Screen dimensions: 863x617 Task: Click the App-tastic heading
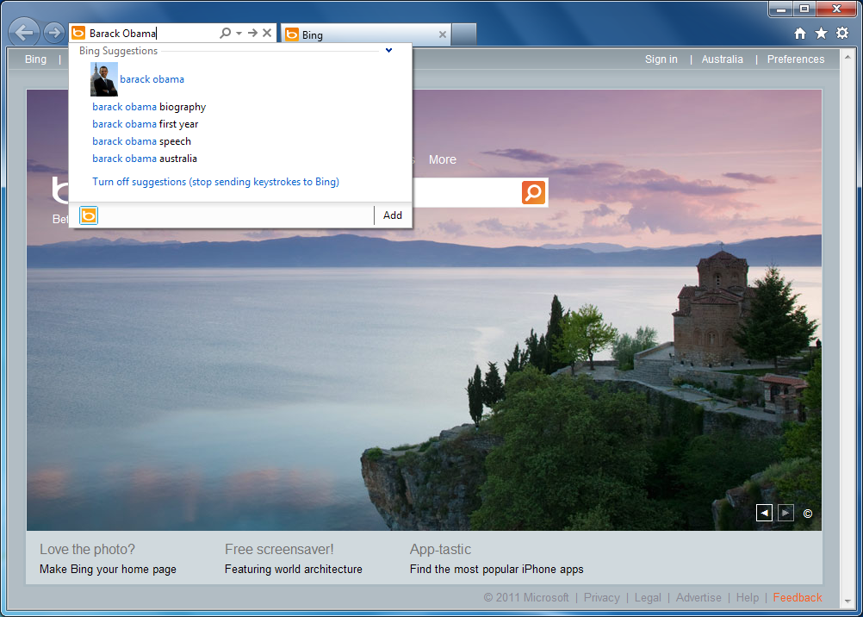[440, 549]
